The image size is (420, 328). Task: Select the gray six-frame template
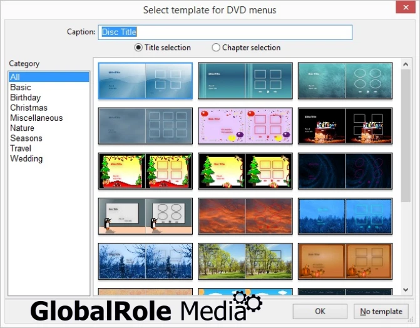[145, 126]
